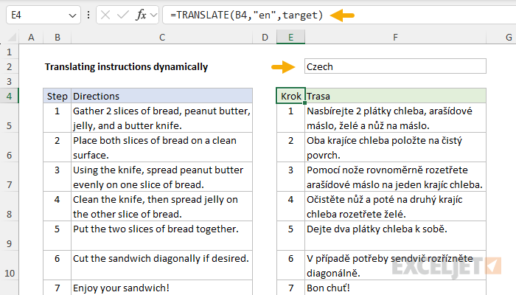Click the title 'Translating instructions dynamically'
Screen dimensions: 516x295
(126, 67)
